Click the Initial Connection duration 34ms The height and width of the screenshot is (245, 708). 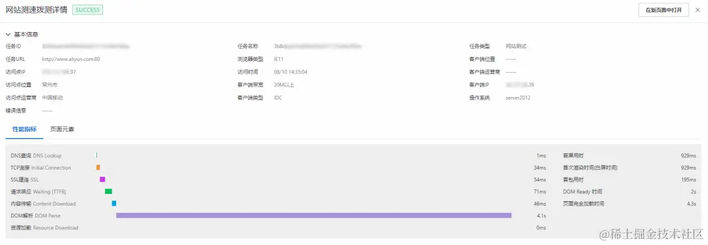[x=540, y=168]
